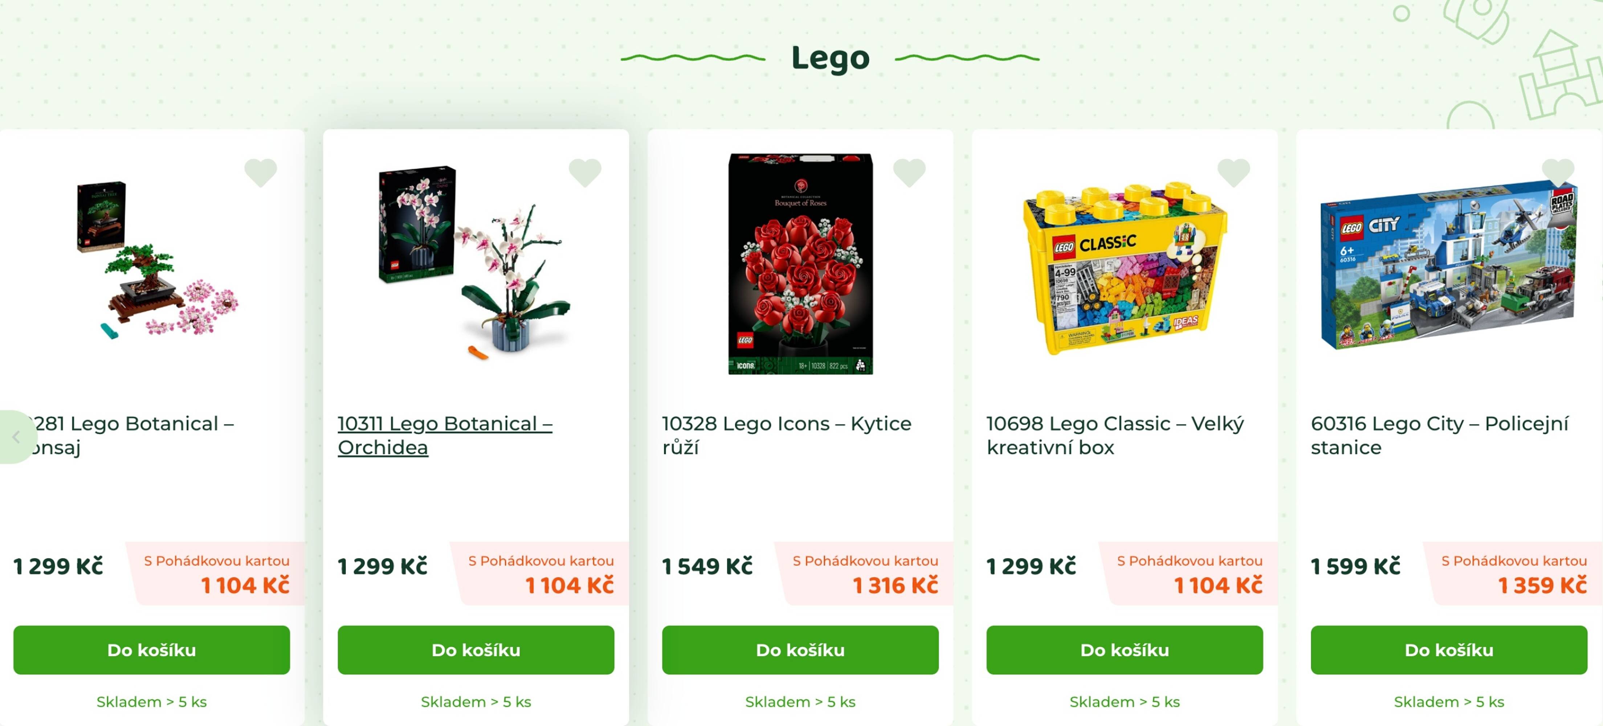Image resolution: width=1603 pixels, height=726 pixels.
Task: Toggle heart on 10311 Lego Botanical Orchidea
Action: [x=585, y=172]
